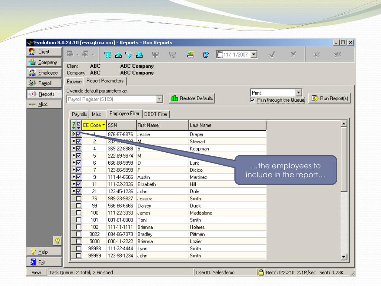Click the Evolution app icon in title bar

[30, 42]
